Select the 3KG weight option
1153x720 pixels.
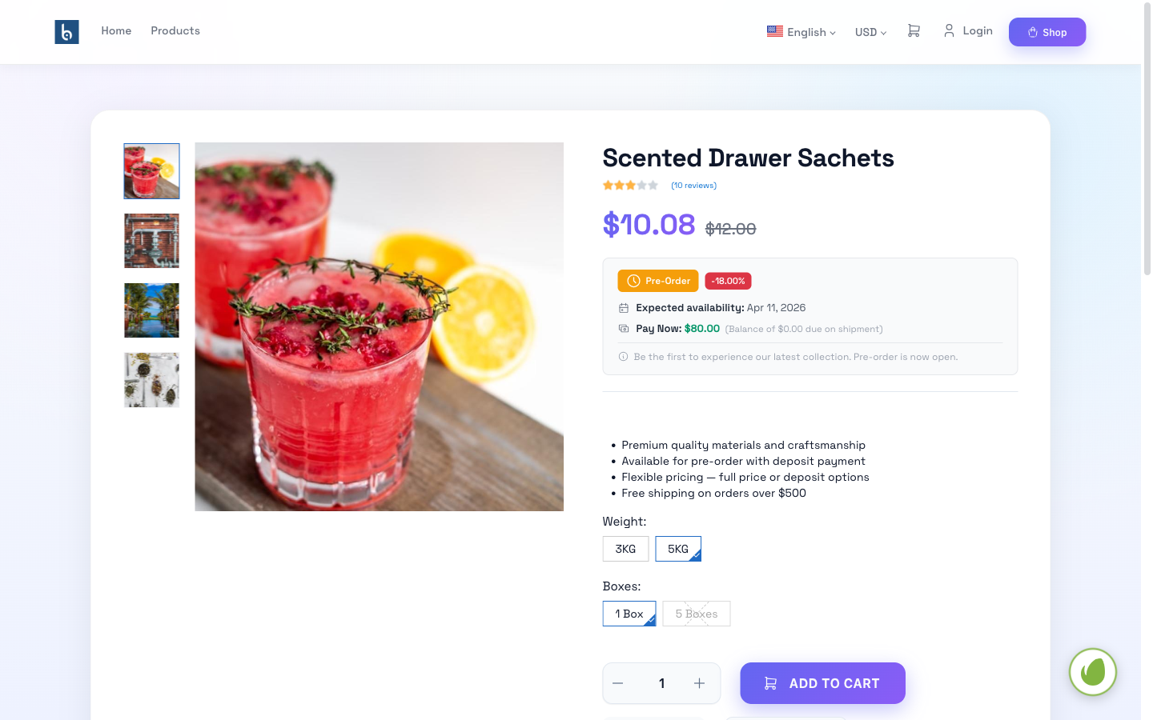[625, 549]
